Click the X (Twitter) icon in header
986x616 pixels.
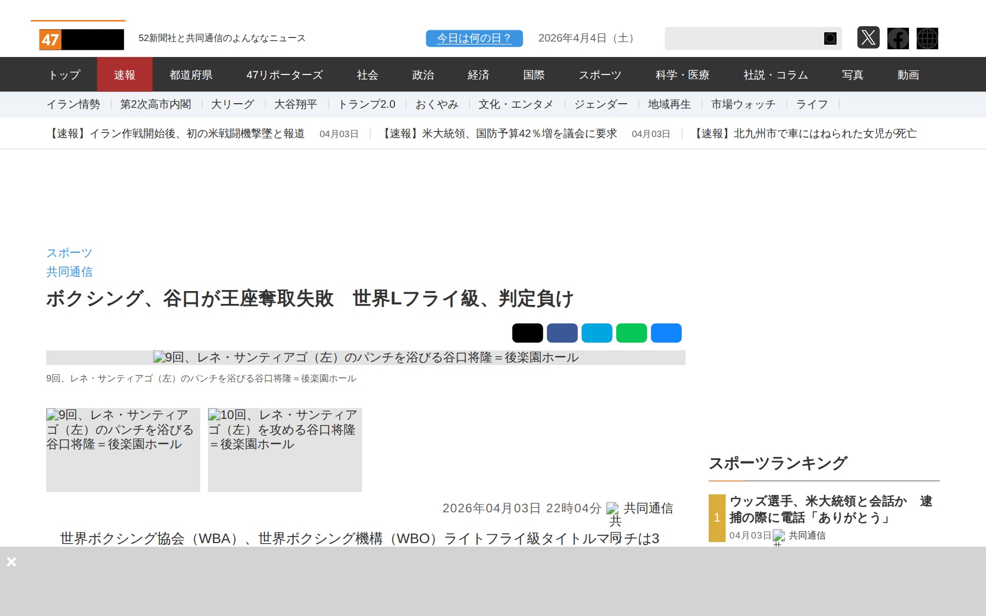[x=868, y=38]
